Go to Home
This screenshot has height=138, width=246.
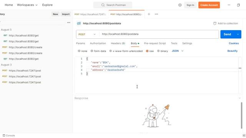pos(9,5)
